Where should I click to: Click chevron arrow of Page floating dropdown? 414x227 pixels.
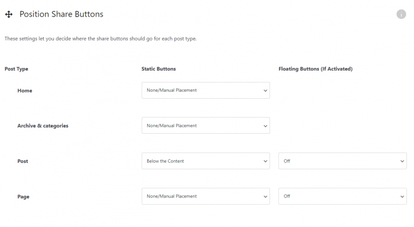tap(402, 197)
